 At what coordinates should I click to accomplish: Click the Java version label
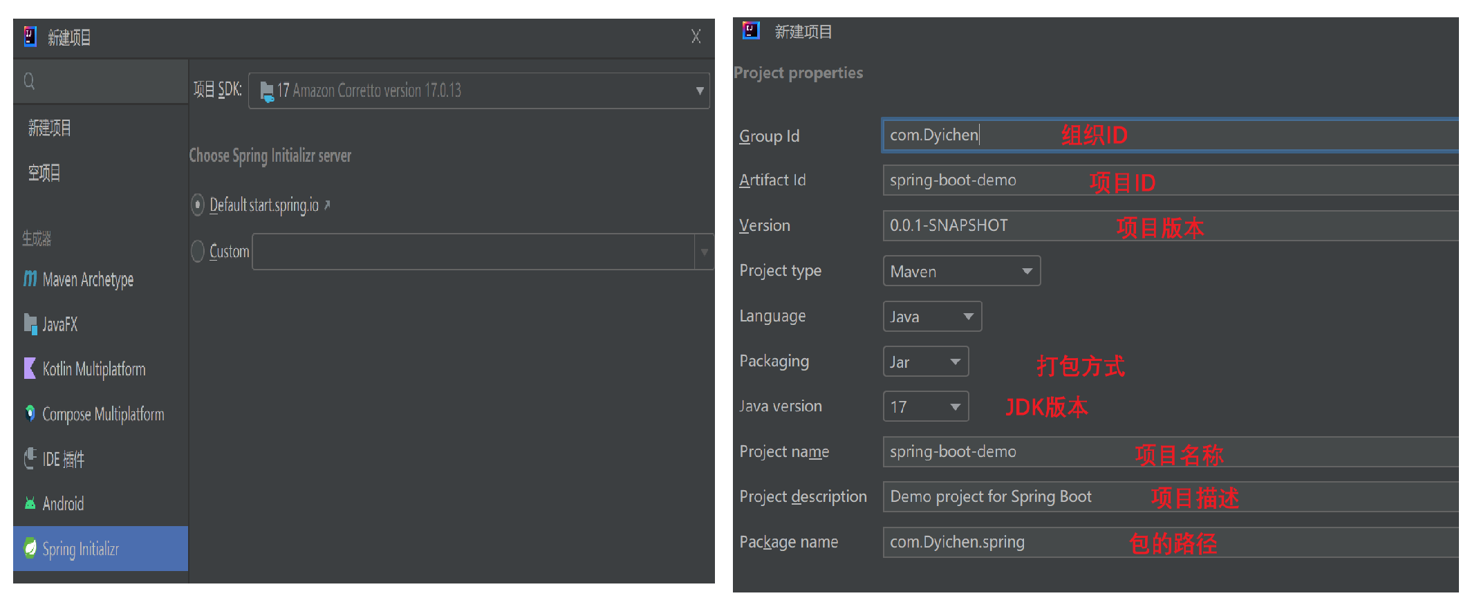780,406
